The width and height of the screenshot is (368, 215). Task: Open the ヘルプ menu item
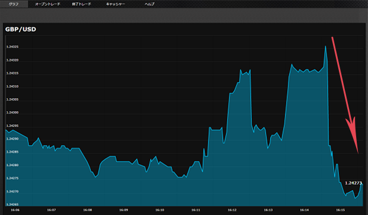tap(150, 4)
